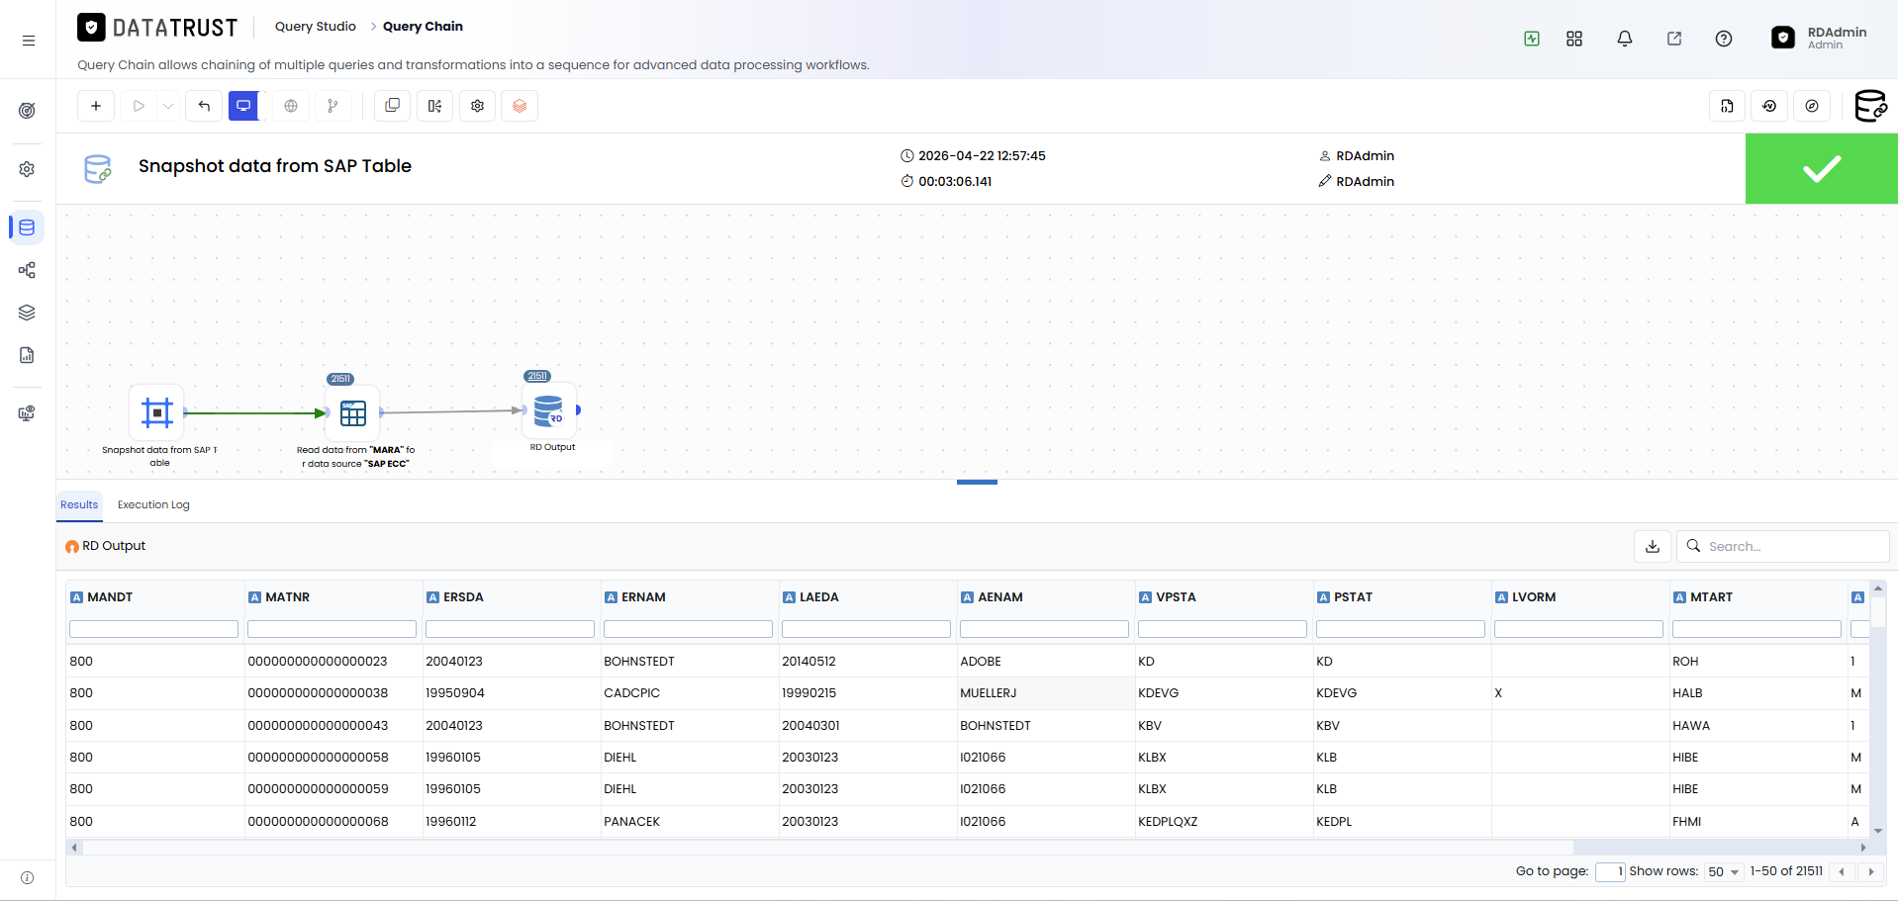The height and width of the screenshot is (901, 1898).
Task: Select the Read data from MARA node
Action: (x=353, y=412)
